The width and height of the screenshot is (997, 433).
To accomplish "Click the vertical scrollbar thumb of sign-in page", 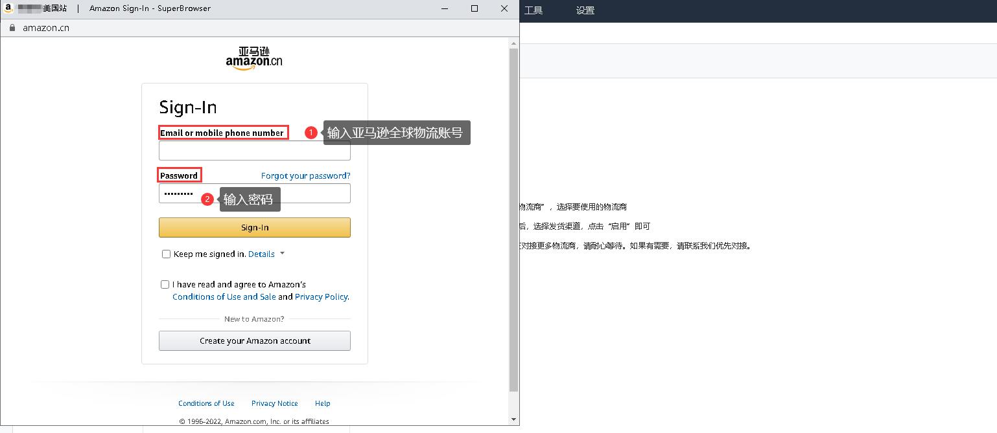I will tap(514, 220).
